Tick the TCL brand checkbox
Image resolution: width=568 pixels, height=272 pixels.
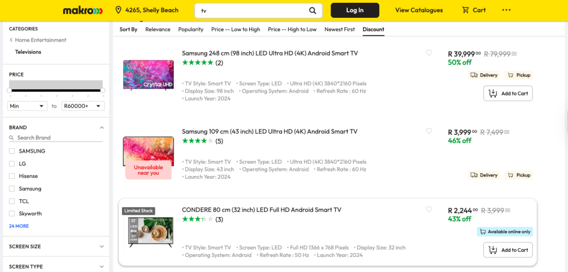(x=12, y=202)
